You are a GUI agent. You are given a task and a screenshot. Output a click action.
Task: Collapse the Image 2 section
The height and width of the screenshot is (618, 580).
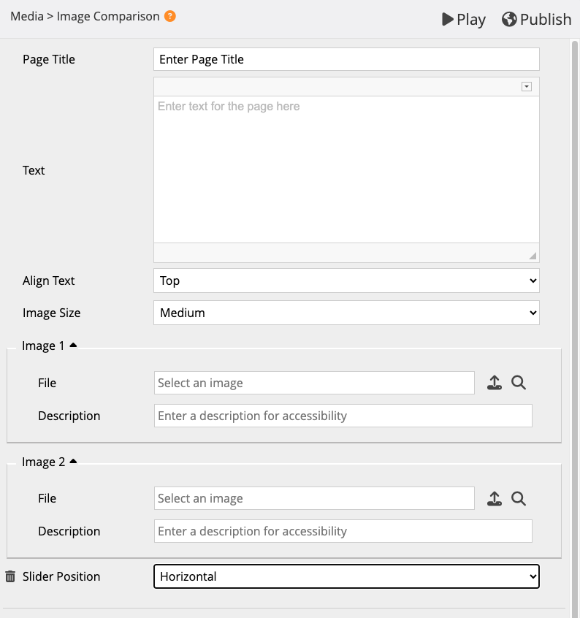[x=73, y=462]
